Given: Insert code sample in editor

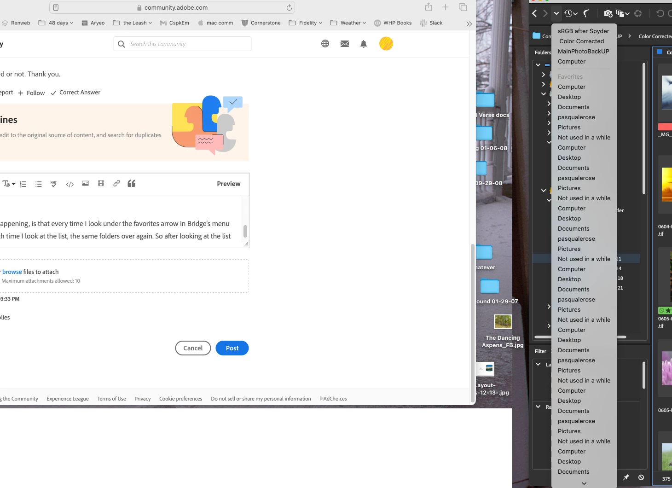Looking at the screenshot, I should [x=70, y=184].
